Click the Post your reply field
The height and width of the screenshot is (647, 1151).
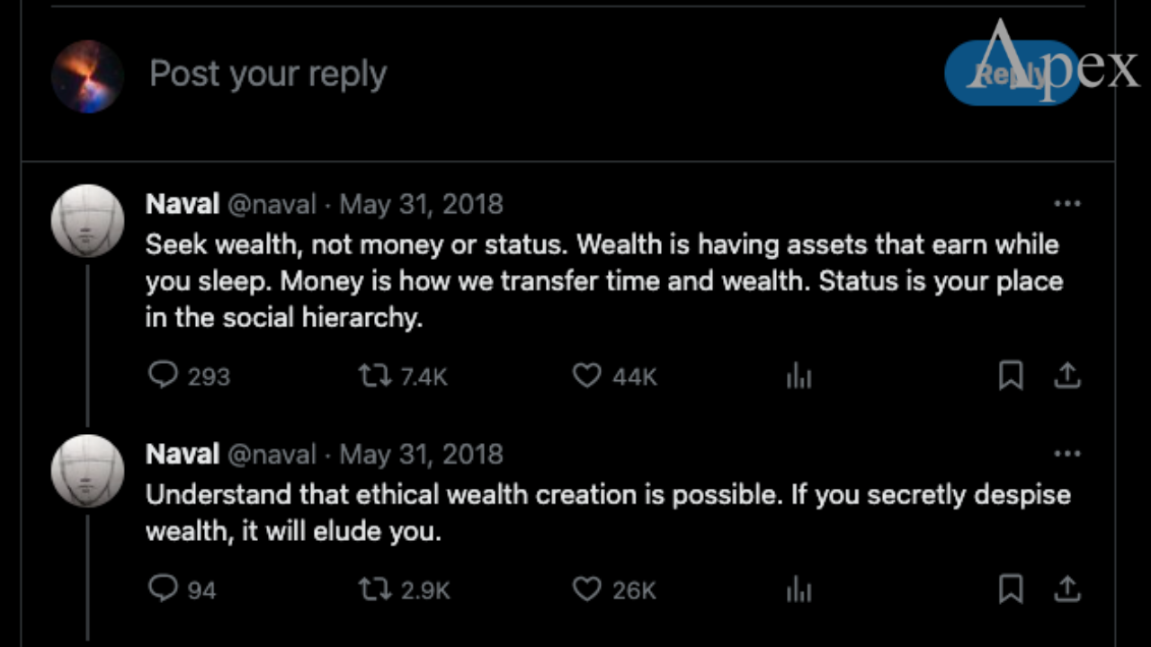point(267,74)
